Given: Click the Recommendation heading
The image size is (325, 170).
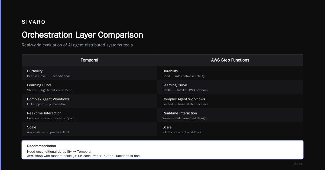Looking at the screenshot, I should pyautogui.click(x=41, y=146).
